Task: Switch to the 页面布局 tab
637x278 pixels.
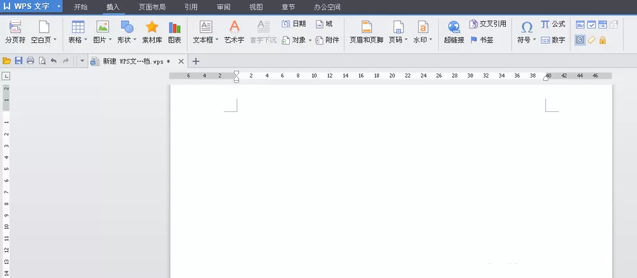Action: click(152, 7)
